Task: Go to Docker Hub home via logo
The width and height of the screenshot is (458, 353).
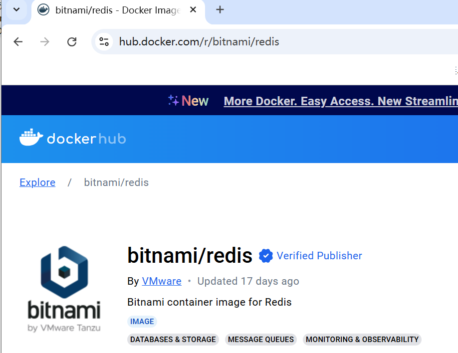Action: [73, 138]
